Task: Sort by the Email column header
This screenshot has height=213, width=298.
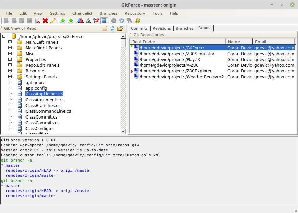Action: (x=274, y=42)
